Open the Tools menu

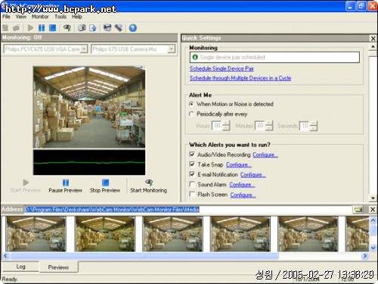[60, 17]
